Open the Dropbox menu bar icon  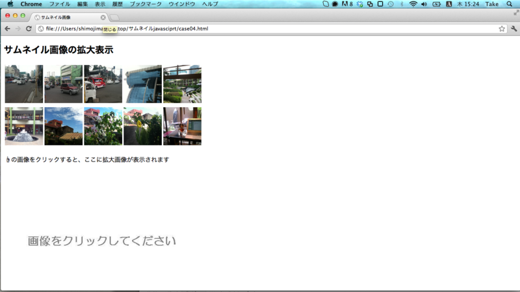pos(360,4)
